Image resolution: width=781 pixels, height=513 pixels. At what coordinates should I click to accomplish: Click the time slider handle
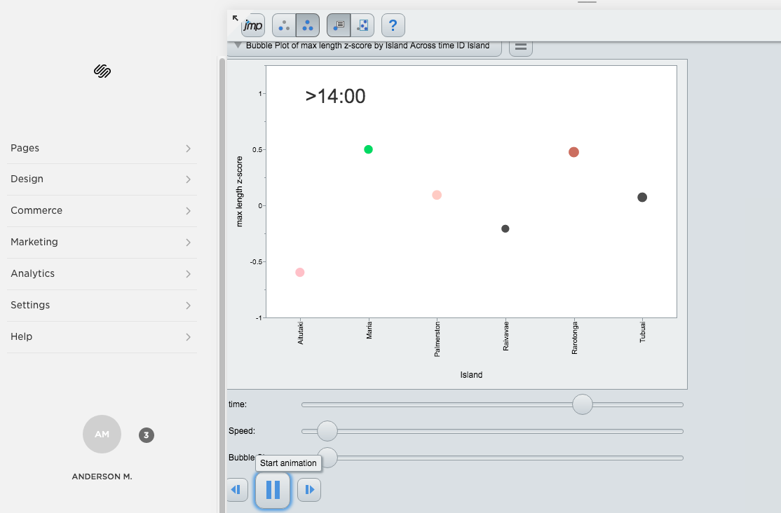583,404
